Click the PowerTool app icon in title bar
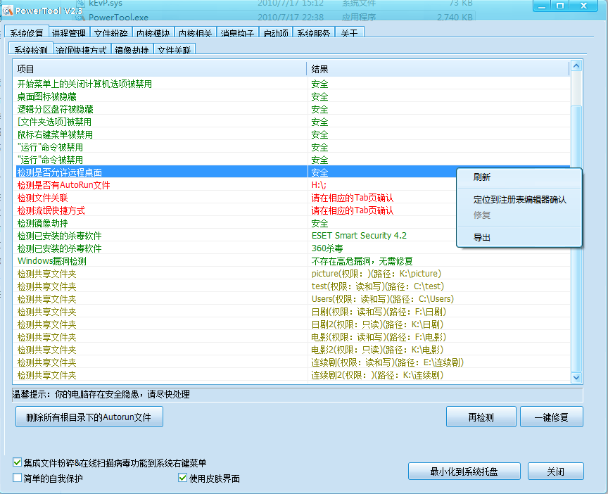 (7, 11)
